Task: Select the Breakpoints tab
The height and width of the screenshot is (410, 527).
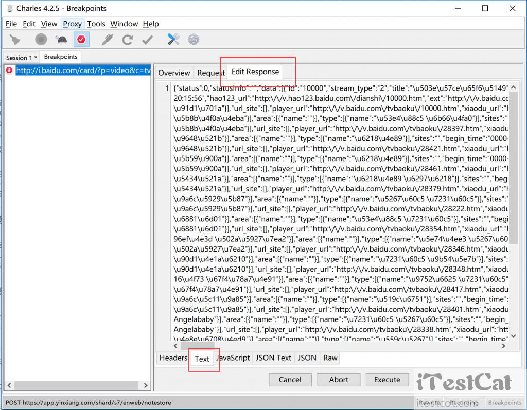Action: tap(61, 57)
